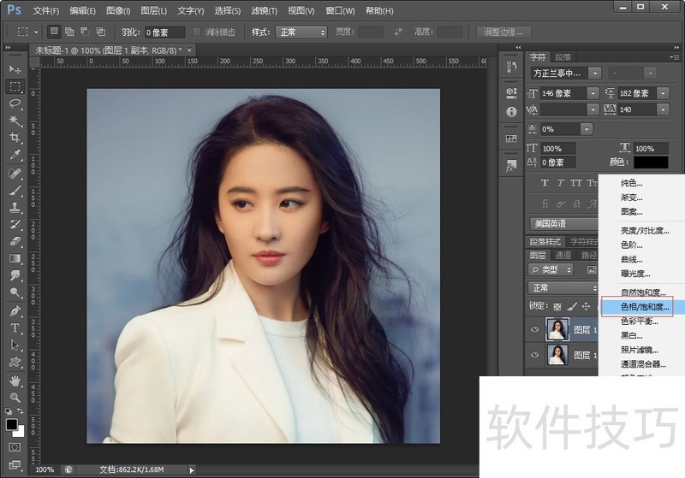Click the 调整边缘... button
This screenshot has width=685, height=478.
[503, 32]
